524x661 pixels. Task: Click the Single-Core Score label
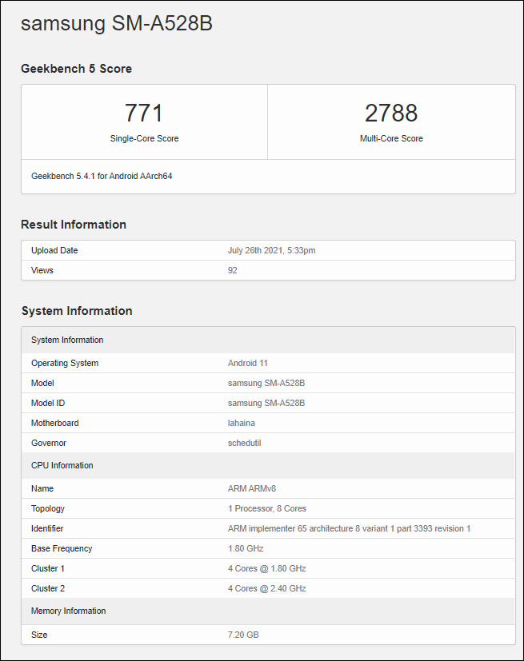point(144,138)
